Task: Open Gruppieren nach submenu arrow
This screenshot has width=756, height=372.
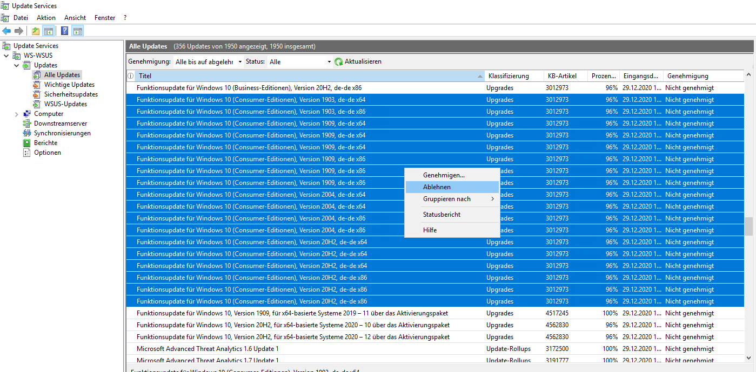Action: (492, 199)
